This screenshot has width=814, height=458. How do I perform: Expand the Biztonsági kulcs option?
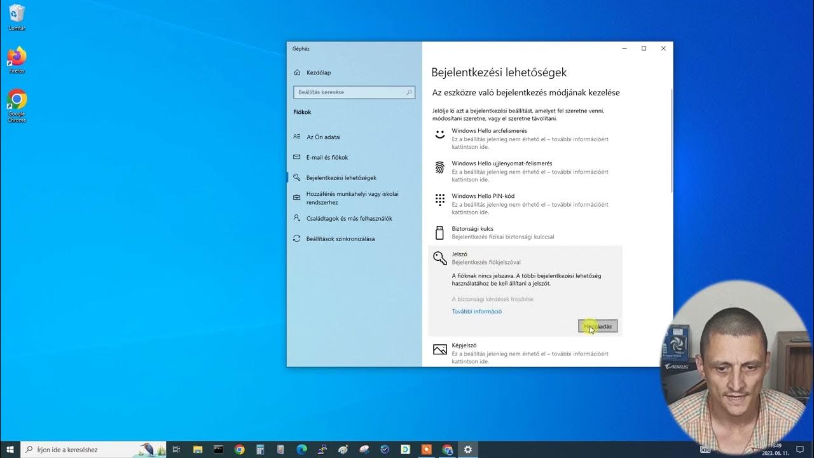(525, 232)
